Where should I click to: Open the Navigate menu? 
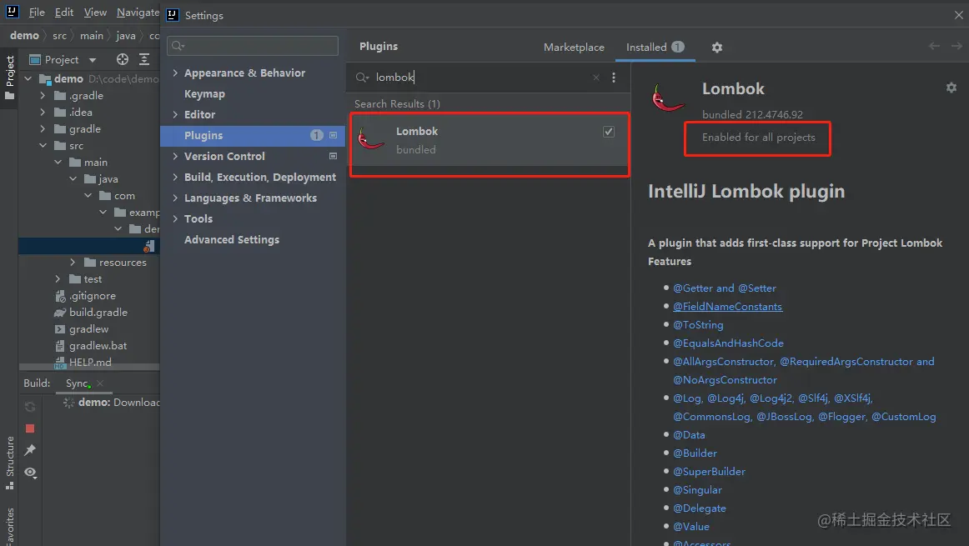click(x=138, y=13)
